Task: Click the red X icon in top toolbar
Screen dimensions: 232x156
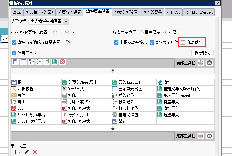Action: pyautogui.click(x=62, y=62)
